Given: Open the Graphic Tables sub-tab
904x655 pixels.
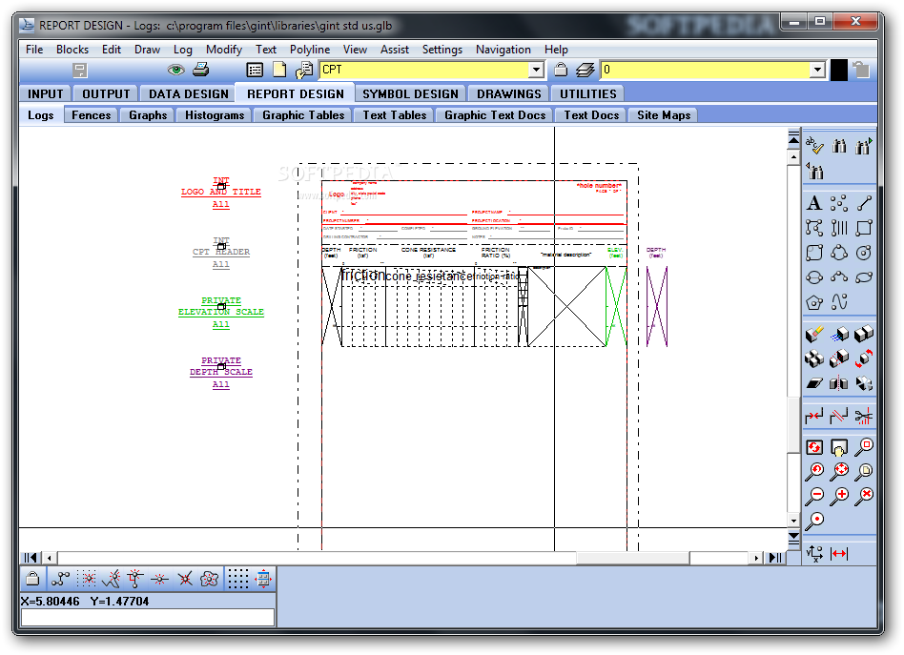Looking at the screenshot, I should [303, 115].
